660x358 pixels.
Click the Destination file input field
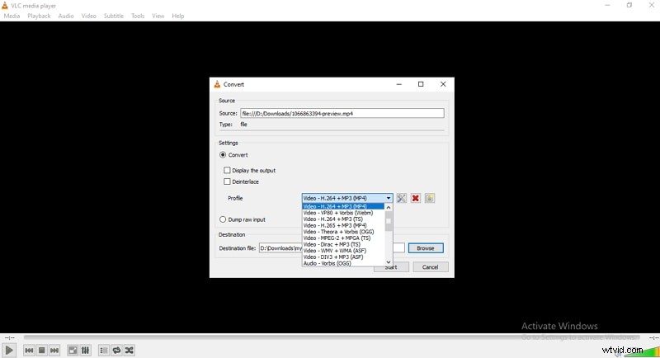(332, 248)
